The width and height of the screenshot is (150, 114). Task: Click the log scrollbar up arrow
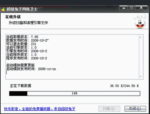[140, 37]
